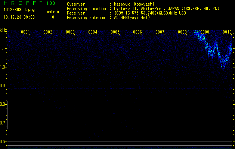Viewport: 235px width, 149px height.
Task: Click the Receiving Location label
Action: tap(87, 9)
